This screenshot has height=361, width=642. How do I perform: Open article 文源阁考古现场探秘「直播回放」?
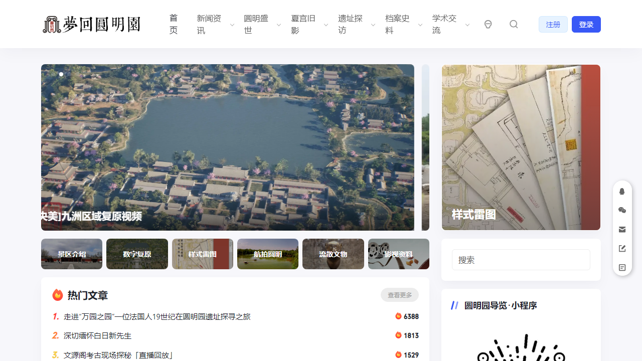(x=118, y=355)
